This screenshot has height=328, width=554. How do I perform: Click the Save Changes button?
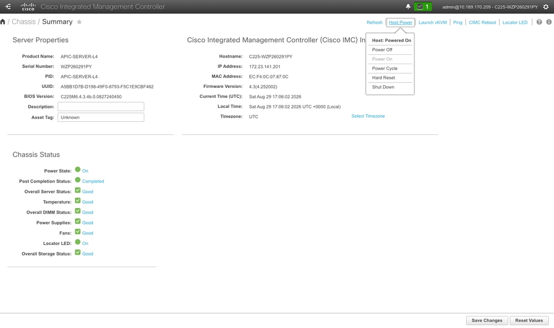tap(487, 320)
